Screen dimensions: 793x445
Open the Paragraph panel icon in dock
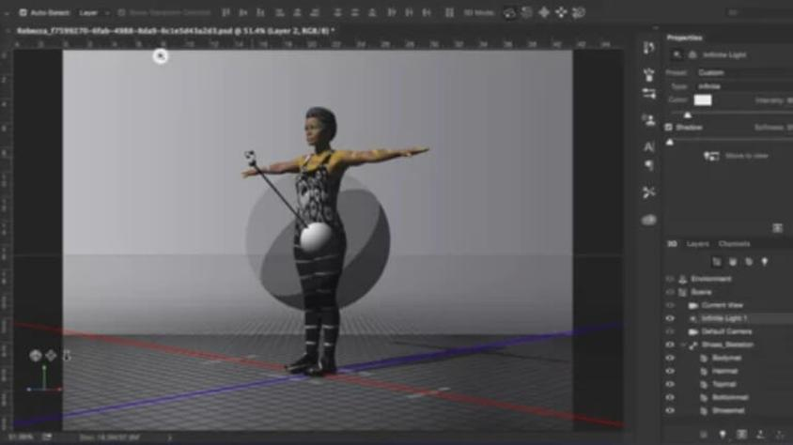[x=649, y=165]
